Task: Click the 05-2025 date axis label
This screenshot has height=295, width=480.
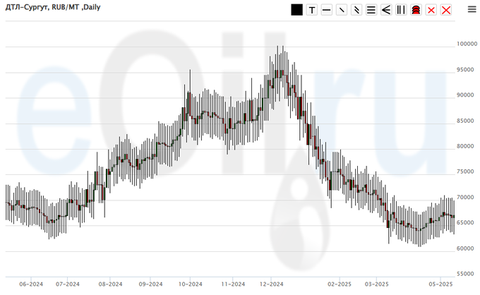Action: pyautogui.click(x=441, y=284)
